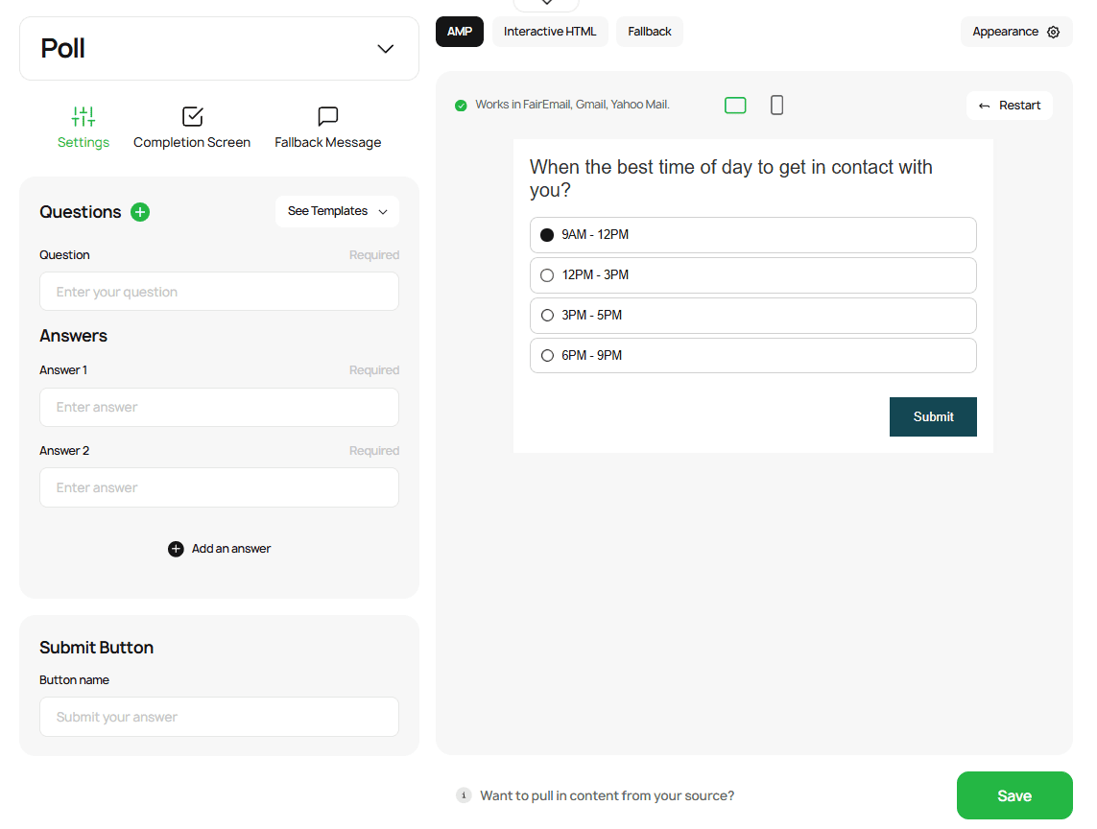Viewport: 1097px width, 829px height.
Task: Open the See Templates dropdown
Action: click(x=337, y=211)
